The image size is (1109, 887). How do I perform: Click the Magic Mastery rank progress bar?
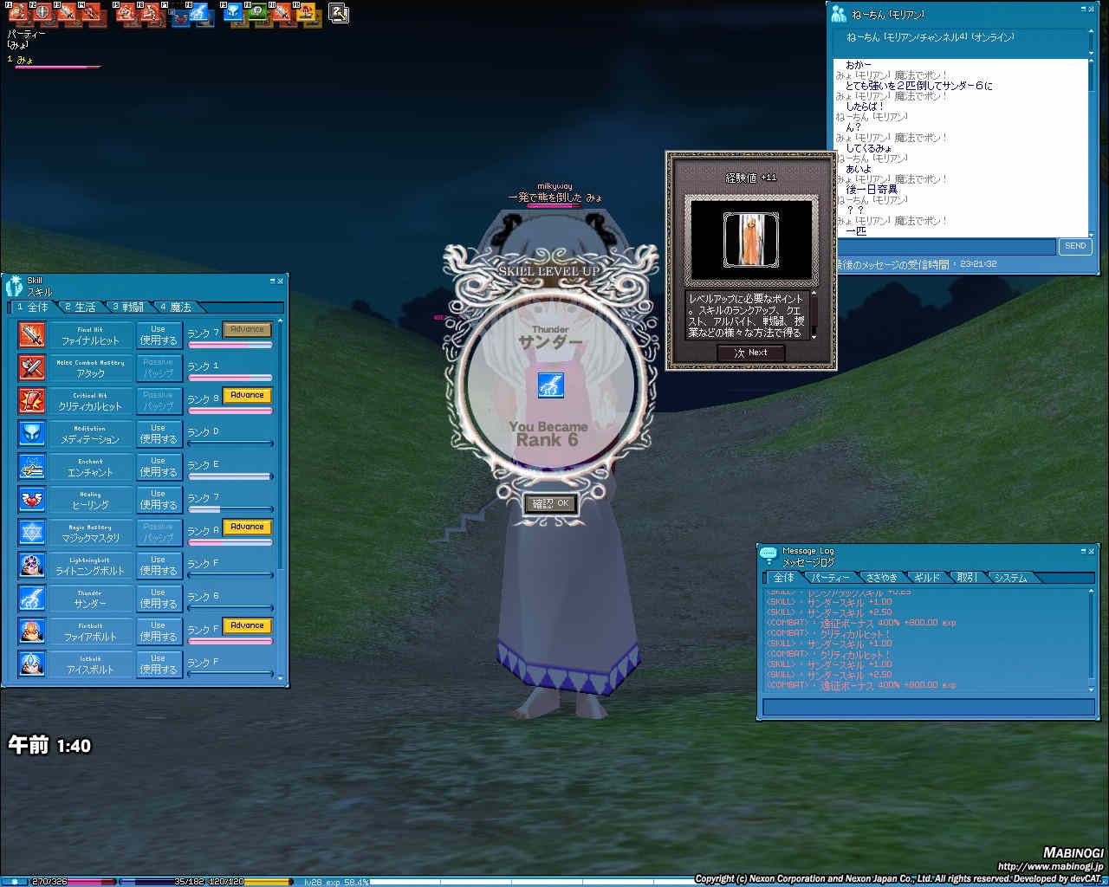230,542
